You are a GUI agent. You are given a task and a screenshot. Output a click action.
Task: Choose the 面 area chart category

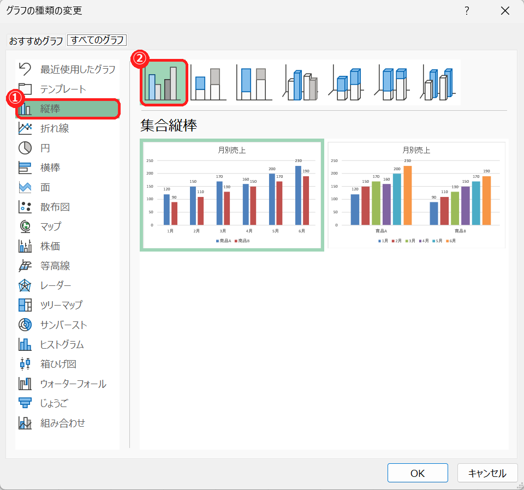pyautogui.click(x=67, y=187)
